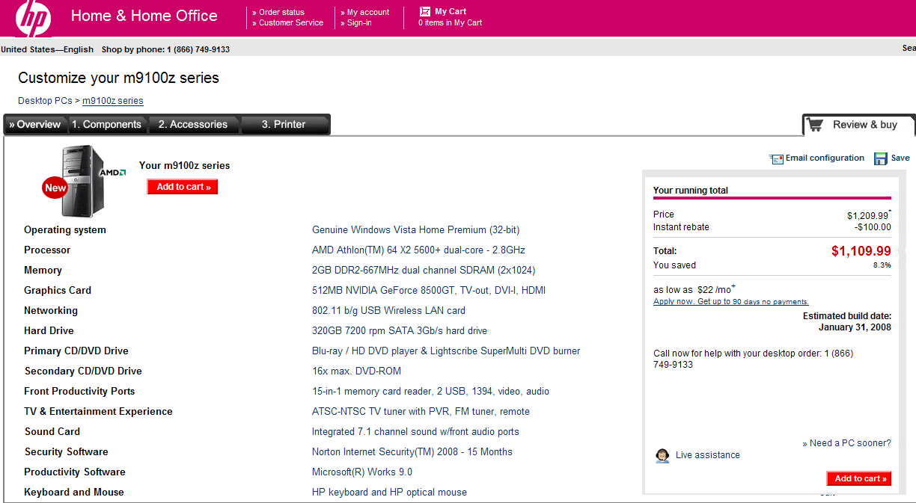916x503 pixels.
Task: Click the Save link
Action: coord(900,158)
